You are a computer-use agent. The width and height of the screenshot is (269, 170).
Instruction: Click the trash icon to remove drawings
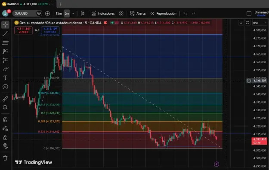[5, 158]
